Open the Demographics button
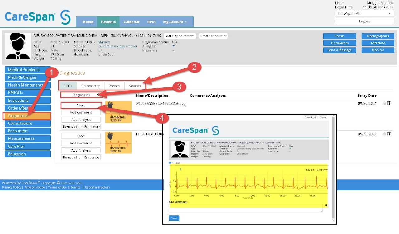The height and width of the screenshot is (234, 399). click(x=378, y=36)
